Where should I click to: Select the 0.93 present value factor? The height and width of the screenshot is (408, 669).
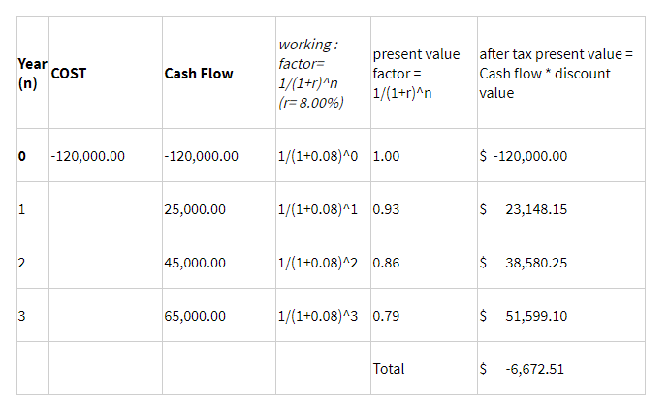point(386,209)
